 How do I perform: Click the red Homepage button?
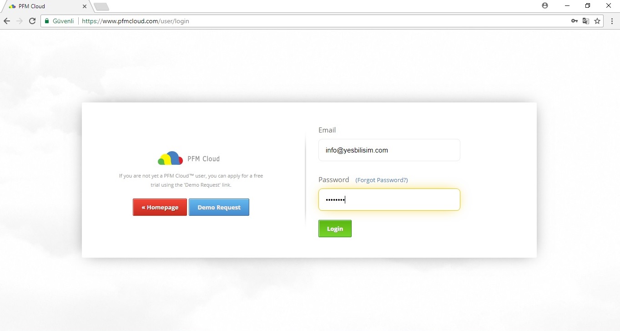[160, 207]
